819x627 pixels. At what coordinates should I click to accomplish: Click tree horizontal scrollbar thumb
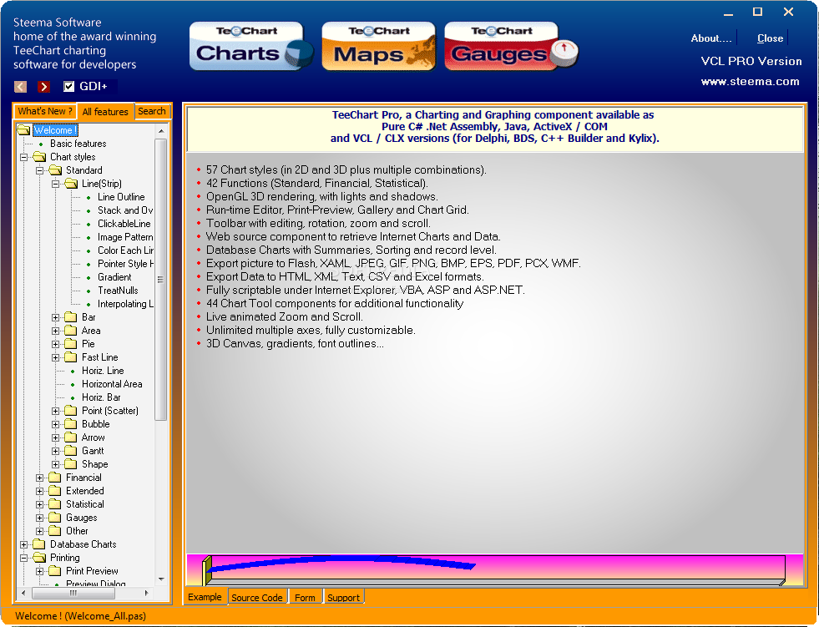pyautogui.click(x=73, y=593)
